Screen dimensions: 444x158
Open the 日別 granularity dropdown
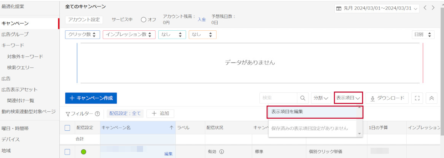[x=423, y=34]
